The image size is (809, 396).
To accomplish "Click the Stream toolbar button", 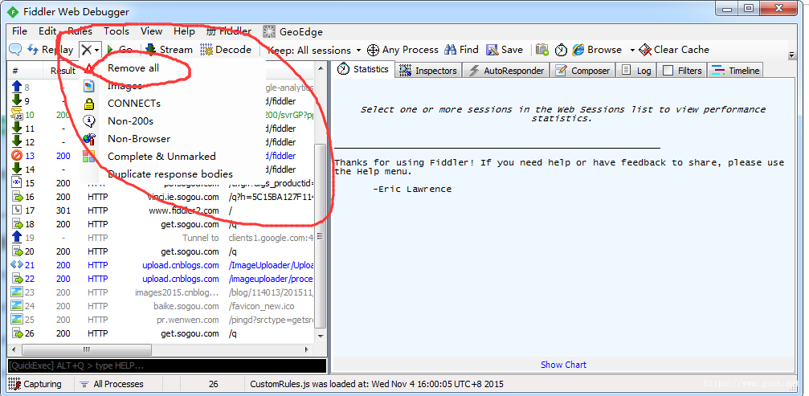I will (169, 50).
